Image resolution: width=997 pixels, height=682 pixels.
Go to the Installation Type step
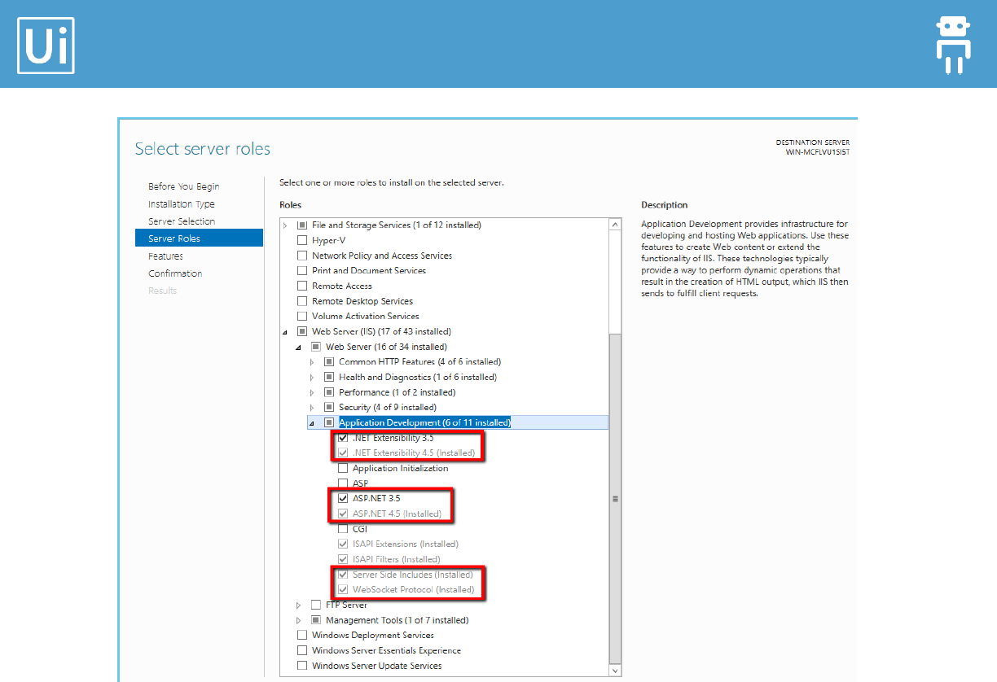182,204
